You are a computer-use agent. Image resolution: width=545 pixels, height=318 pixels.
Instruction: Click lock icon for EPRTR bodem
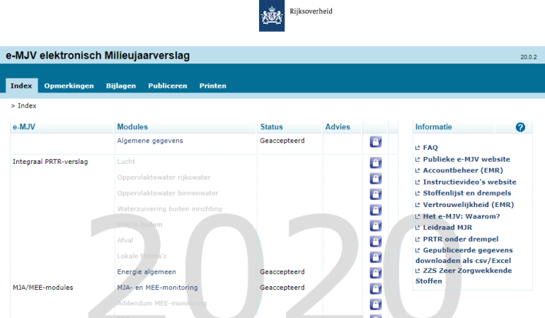(375, 225)
